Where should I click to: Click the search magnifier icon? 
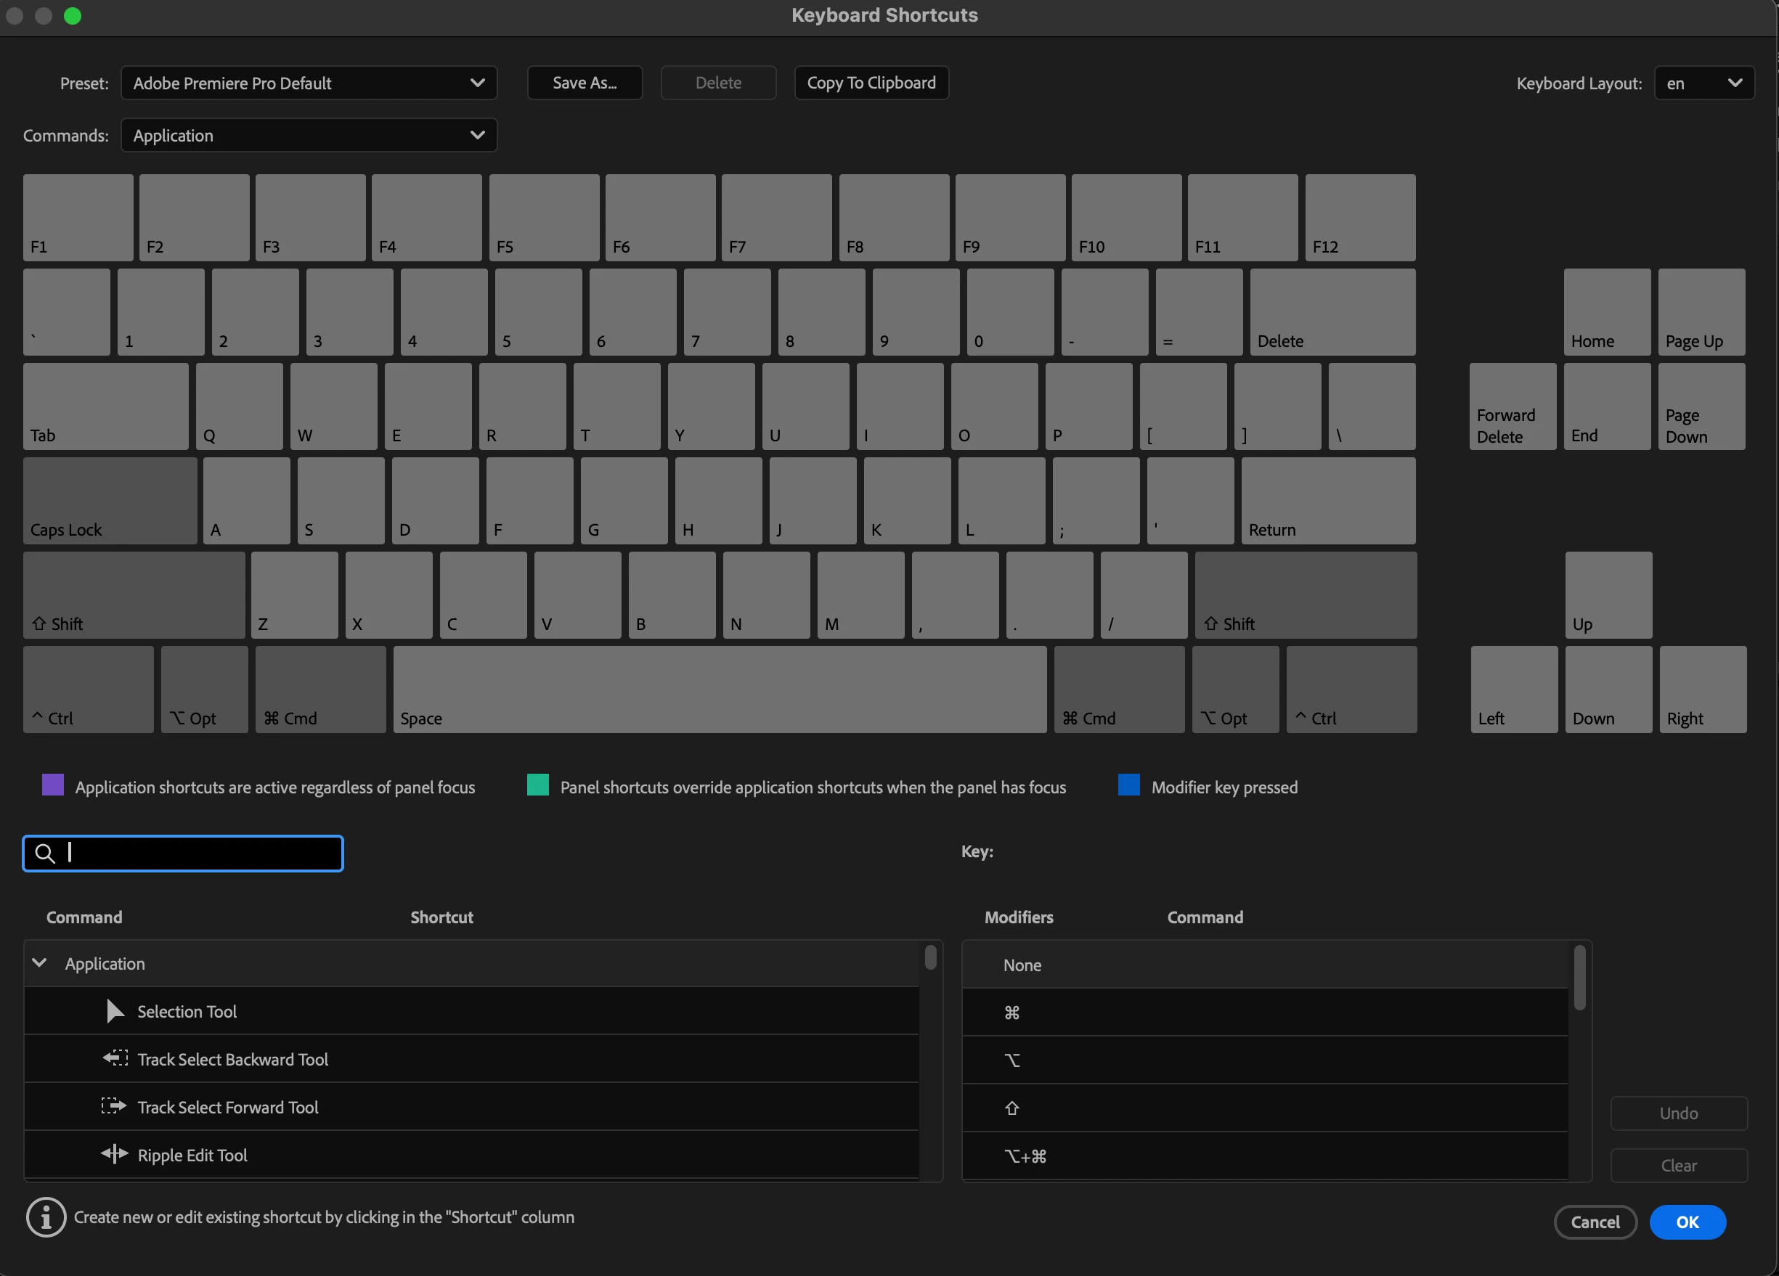pos(46,854)
